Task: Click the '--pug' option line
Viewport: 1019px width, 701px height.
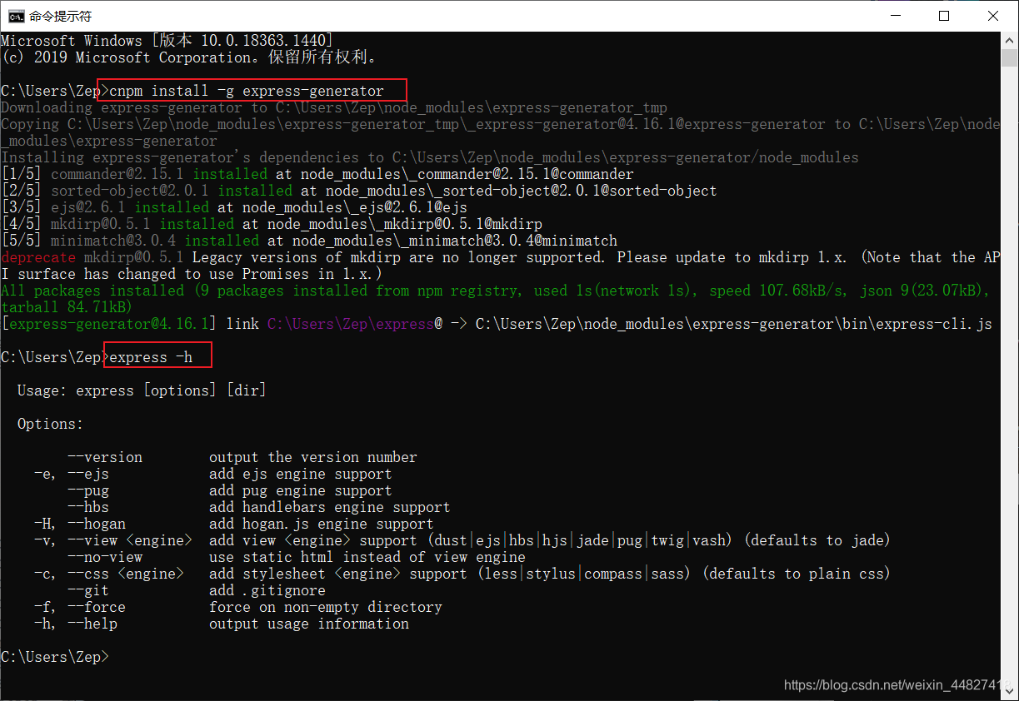Action: click(229, 490)
